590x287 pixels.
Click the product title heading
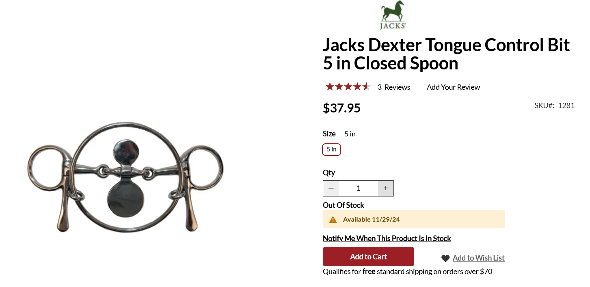[x=446, y=54]
